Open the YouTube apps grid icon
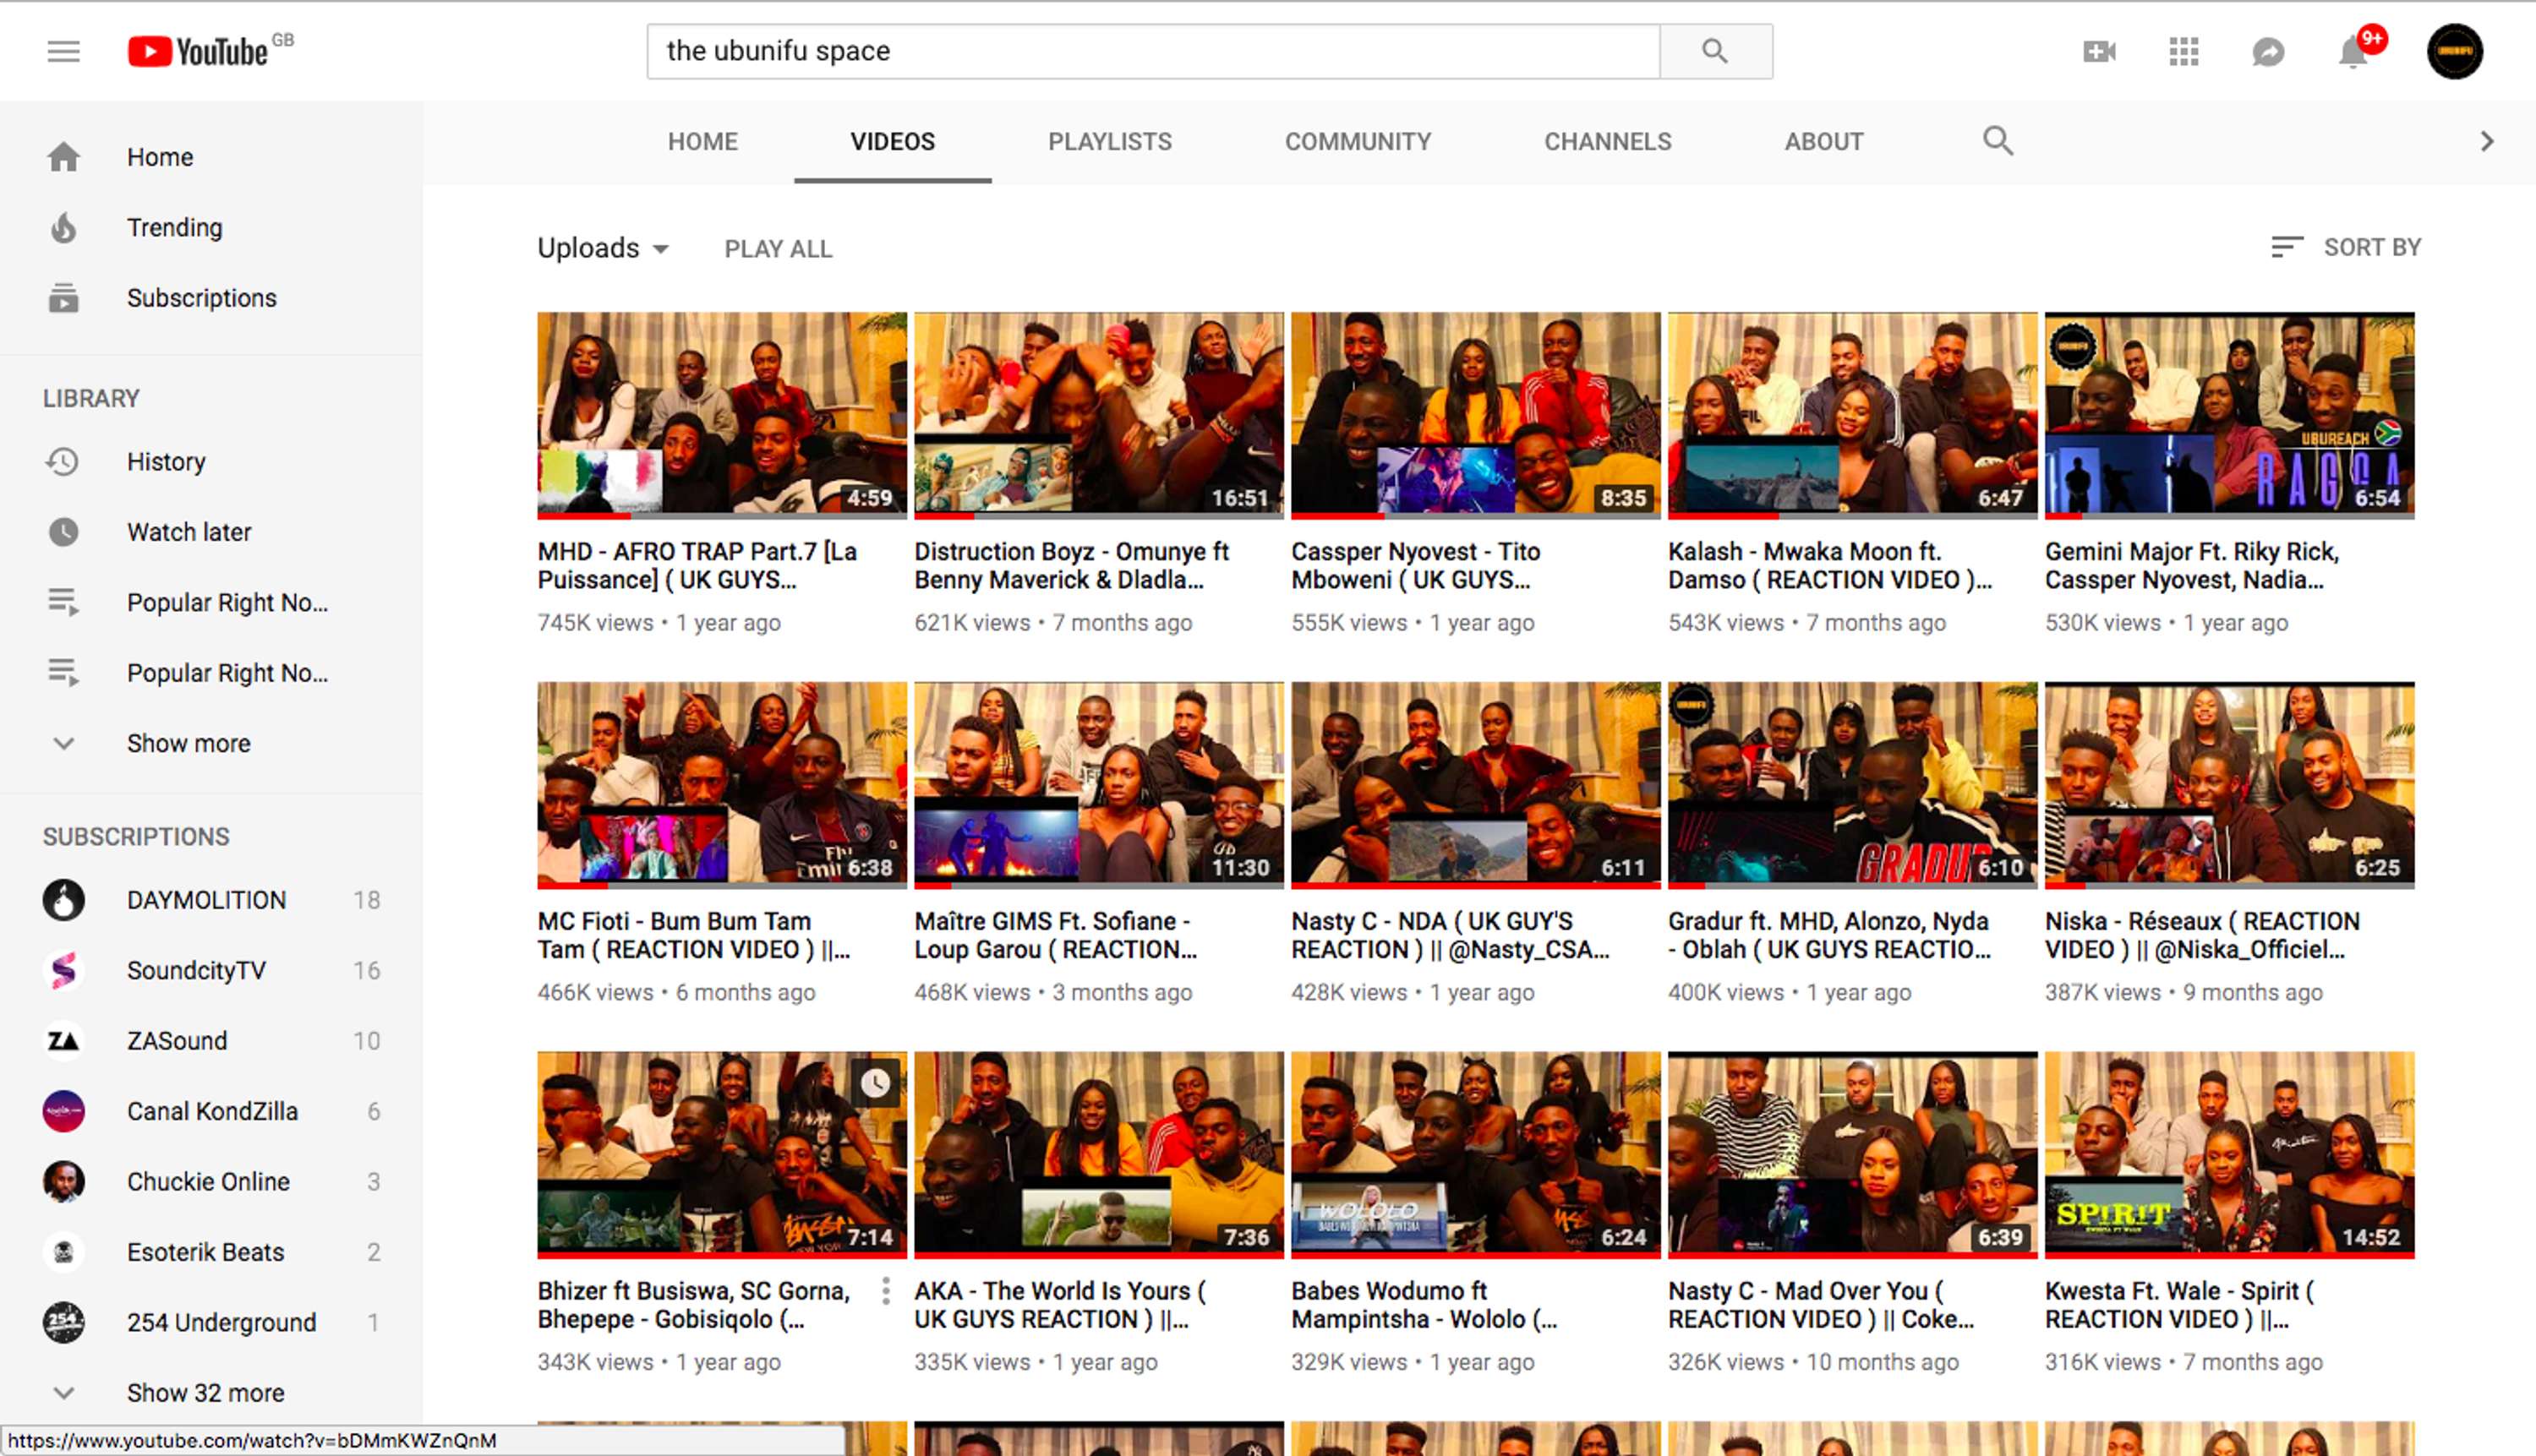This screenshot has height=1456, width=2536. click(x=2183, y=51)
